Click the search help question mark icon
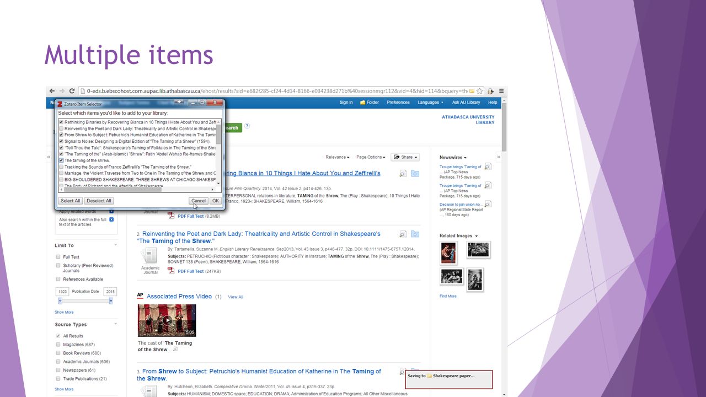706x397 pixels. (x=247, y=126)
